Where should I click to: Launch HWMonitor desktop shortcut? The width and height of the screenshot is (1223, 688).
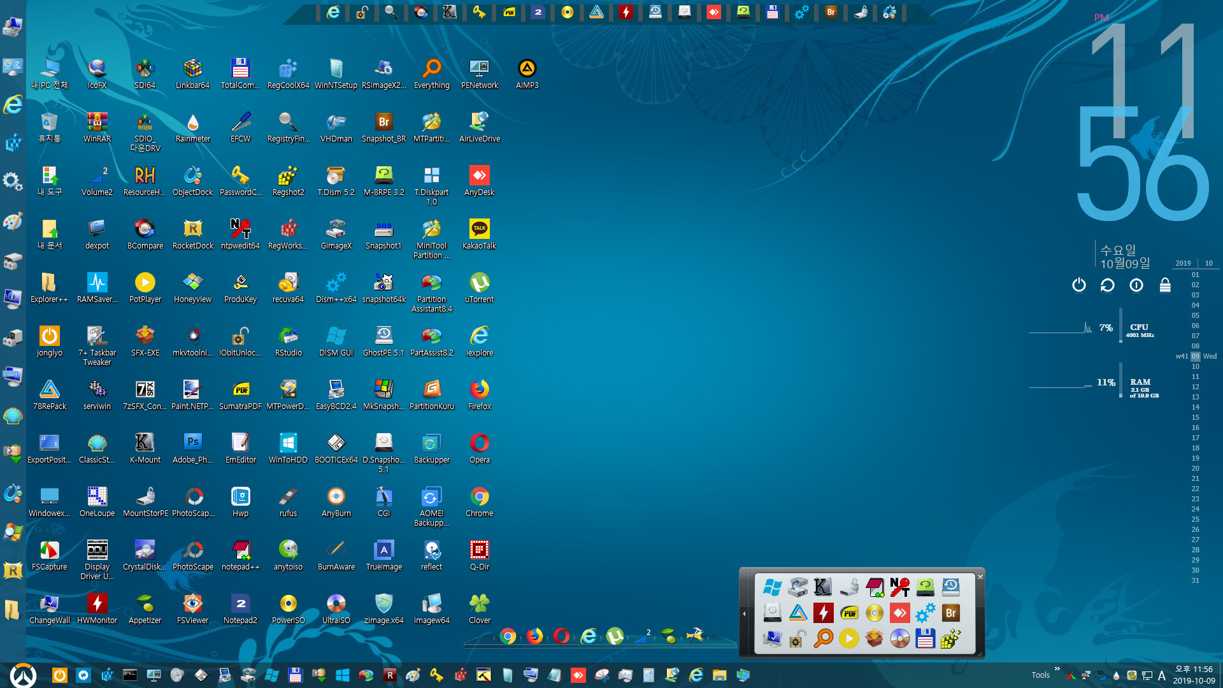tap(97, 608)
